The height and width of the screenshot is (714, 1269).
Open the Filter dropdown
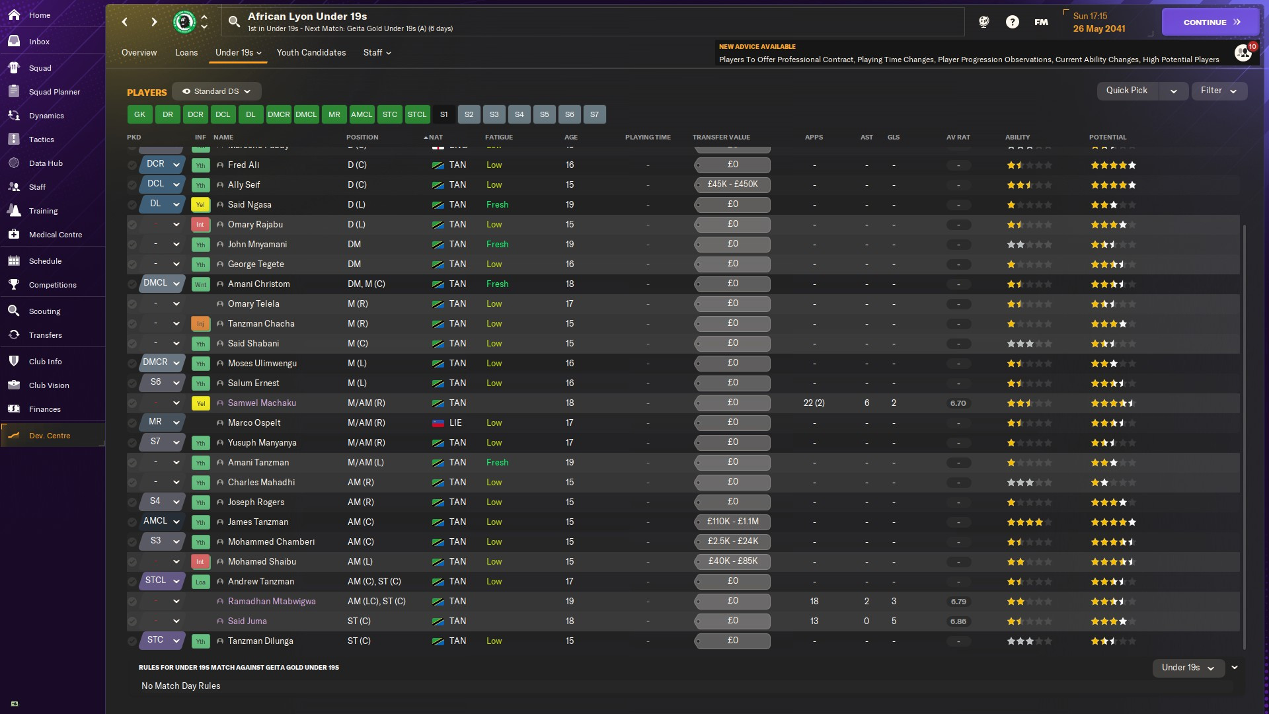[1219, 91]
